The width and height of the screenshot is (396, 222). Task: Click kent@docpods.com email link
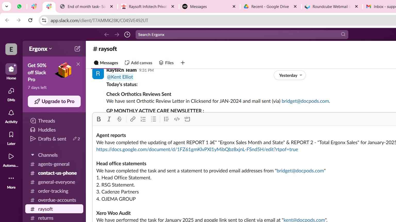(x=304, y=220)
